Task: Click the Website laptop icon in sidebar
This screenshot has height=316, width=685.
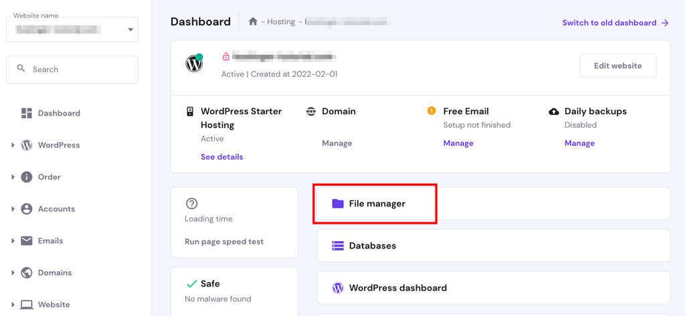Action: pos(27,305)
